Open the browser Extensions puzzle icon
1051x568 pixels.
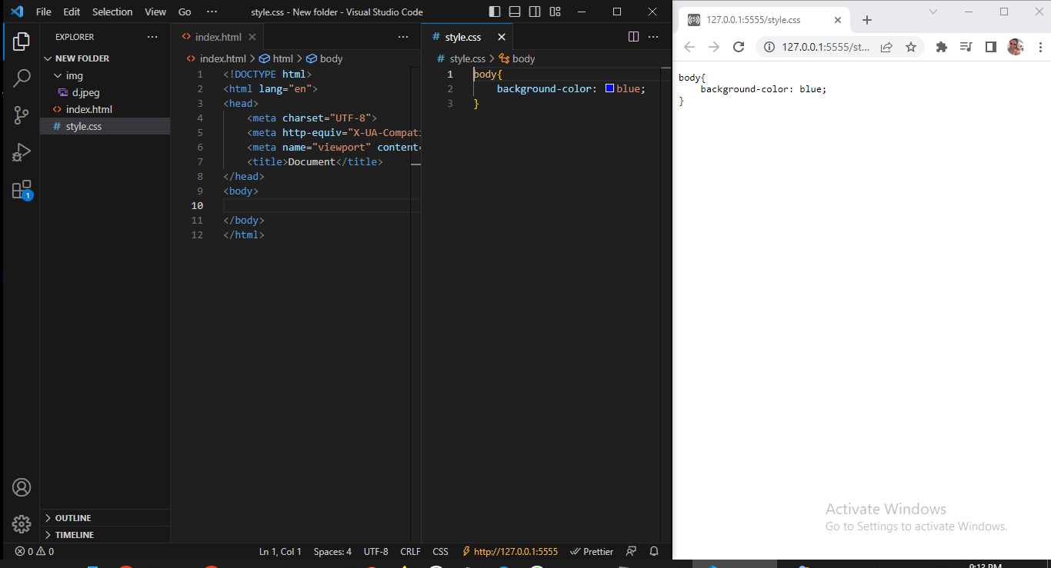pyautogui.click(x=941, y=47)
